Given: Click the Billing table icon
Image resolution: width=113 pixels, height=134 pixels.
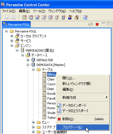Looking at the screenshot, I should (44, 74).
